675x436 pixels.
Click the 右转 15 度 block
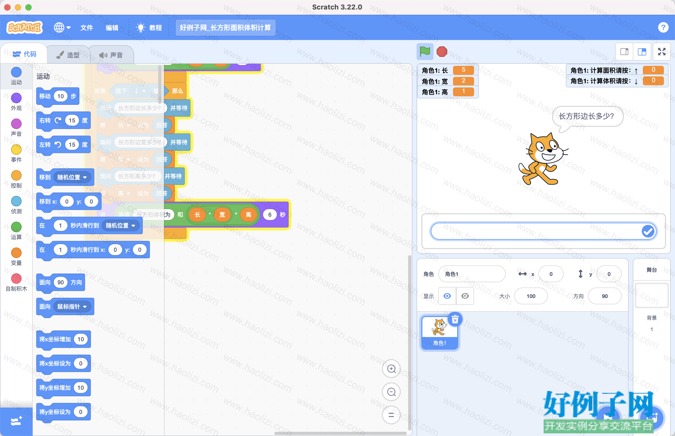click(63, 121)
